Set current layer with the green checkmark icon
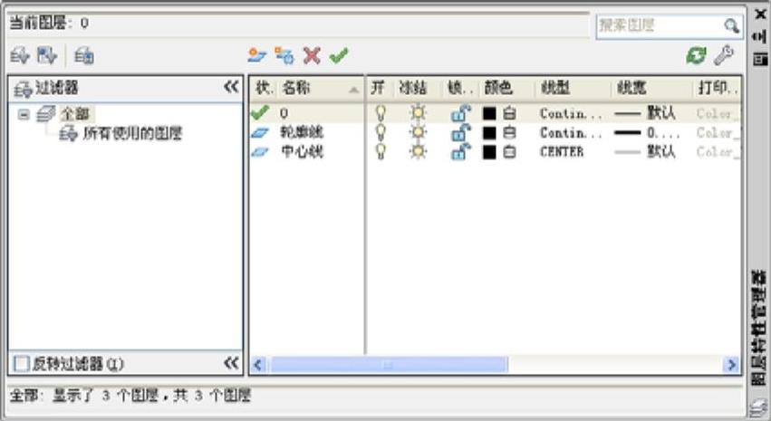 339,55
